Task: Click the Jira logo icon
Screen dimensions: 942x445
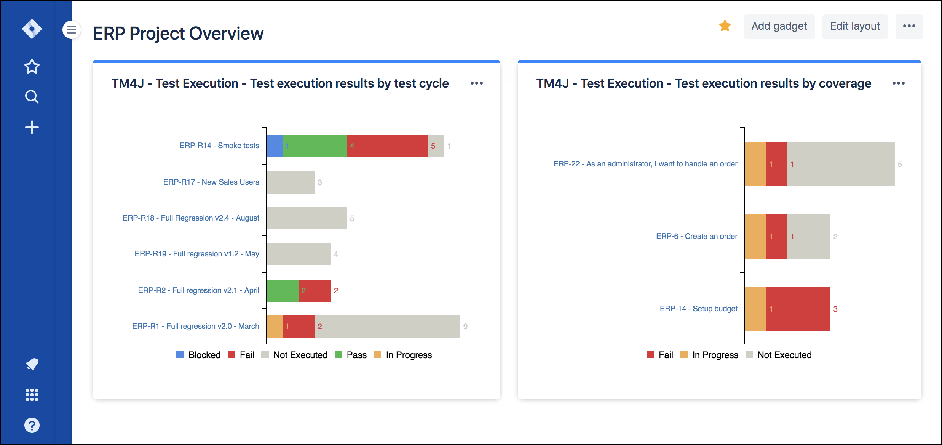Action: 32,29
